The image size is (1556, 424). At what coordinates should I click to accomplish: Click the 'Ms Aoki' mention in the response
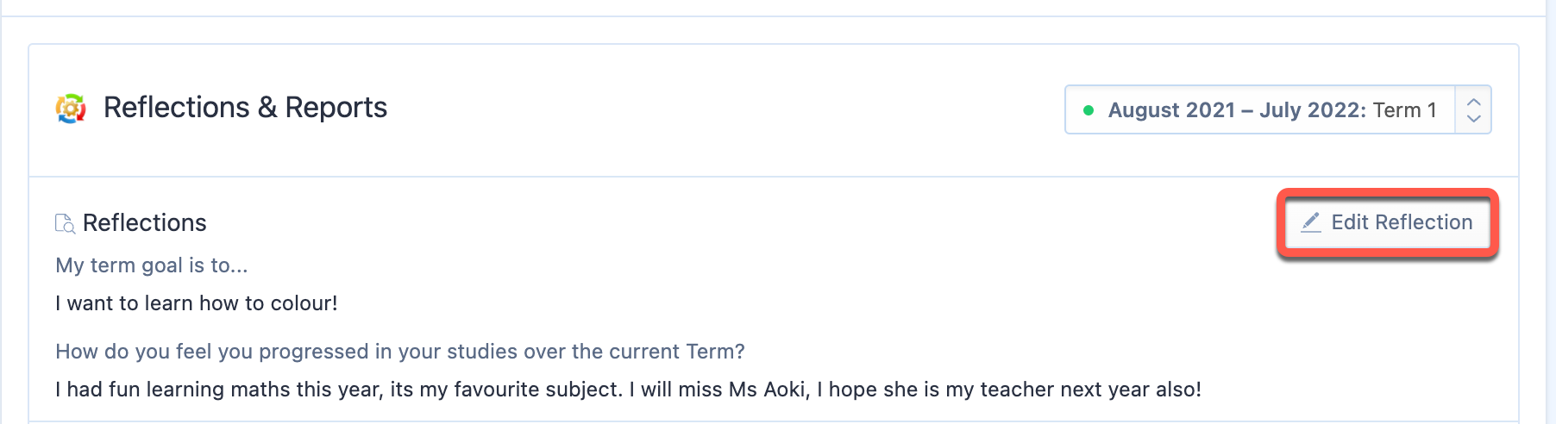pos(767,390)
